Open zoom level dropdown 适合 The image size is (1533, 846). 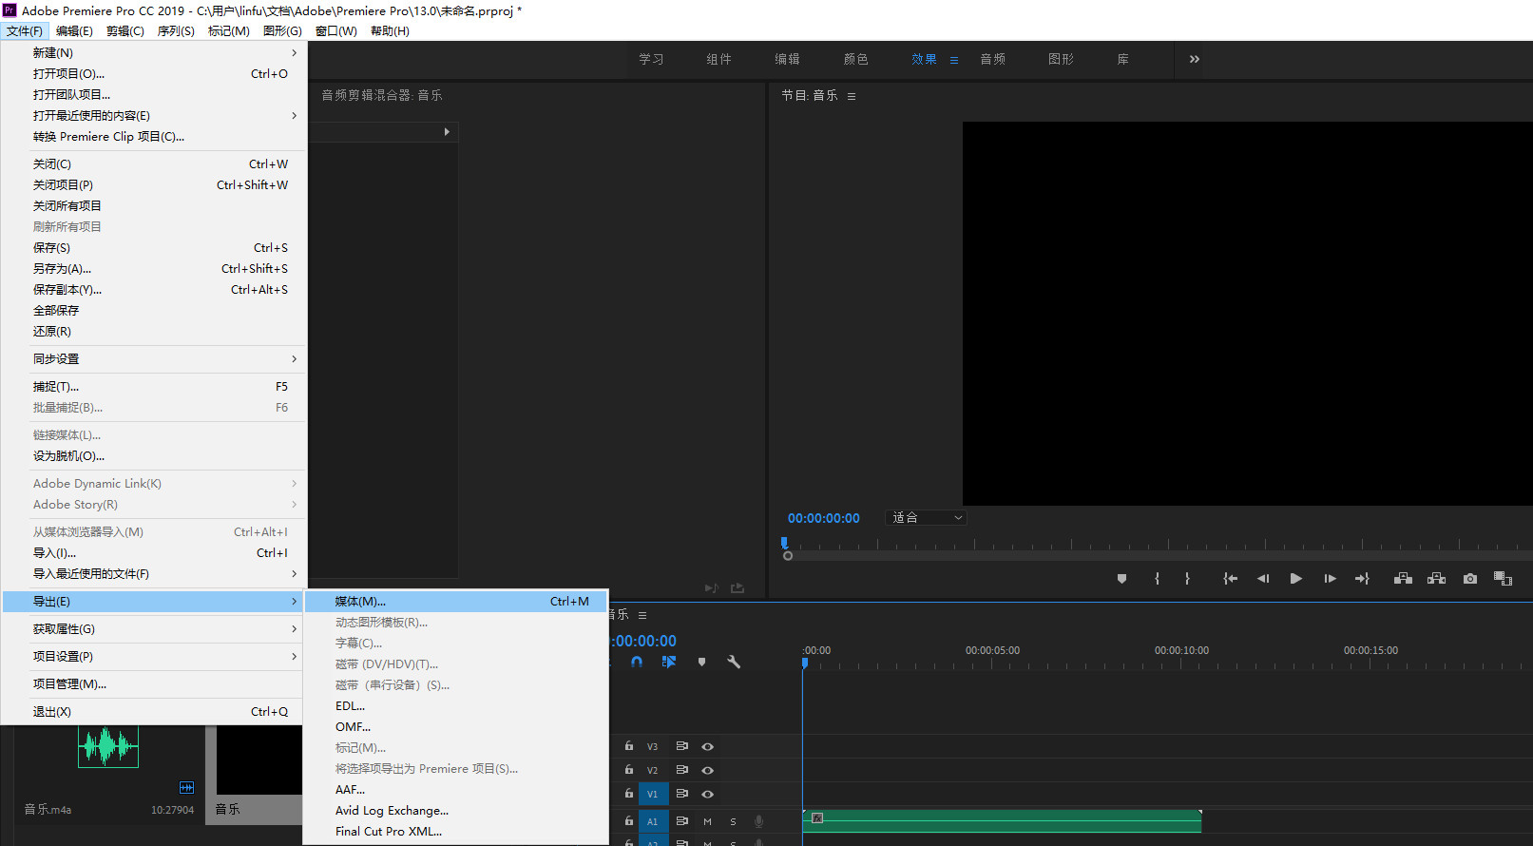927,518
